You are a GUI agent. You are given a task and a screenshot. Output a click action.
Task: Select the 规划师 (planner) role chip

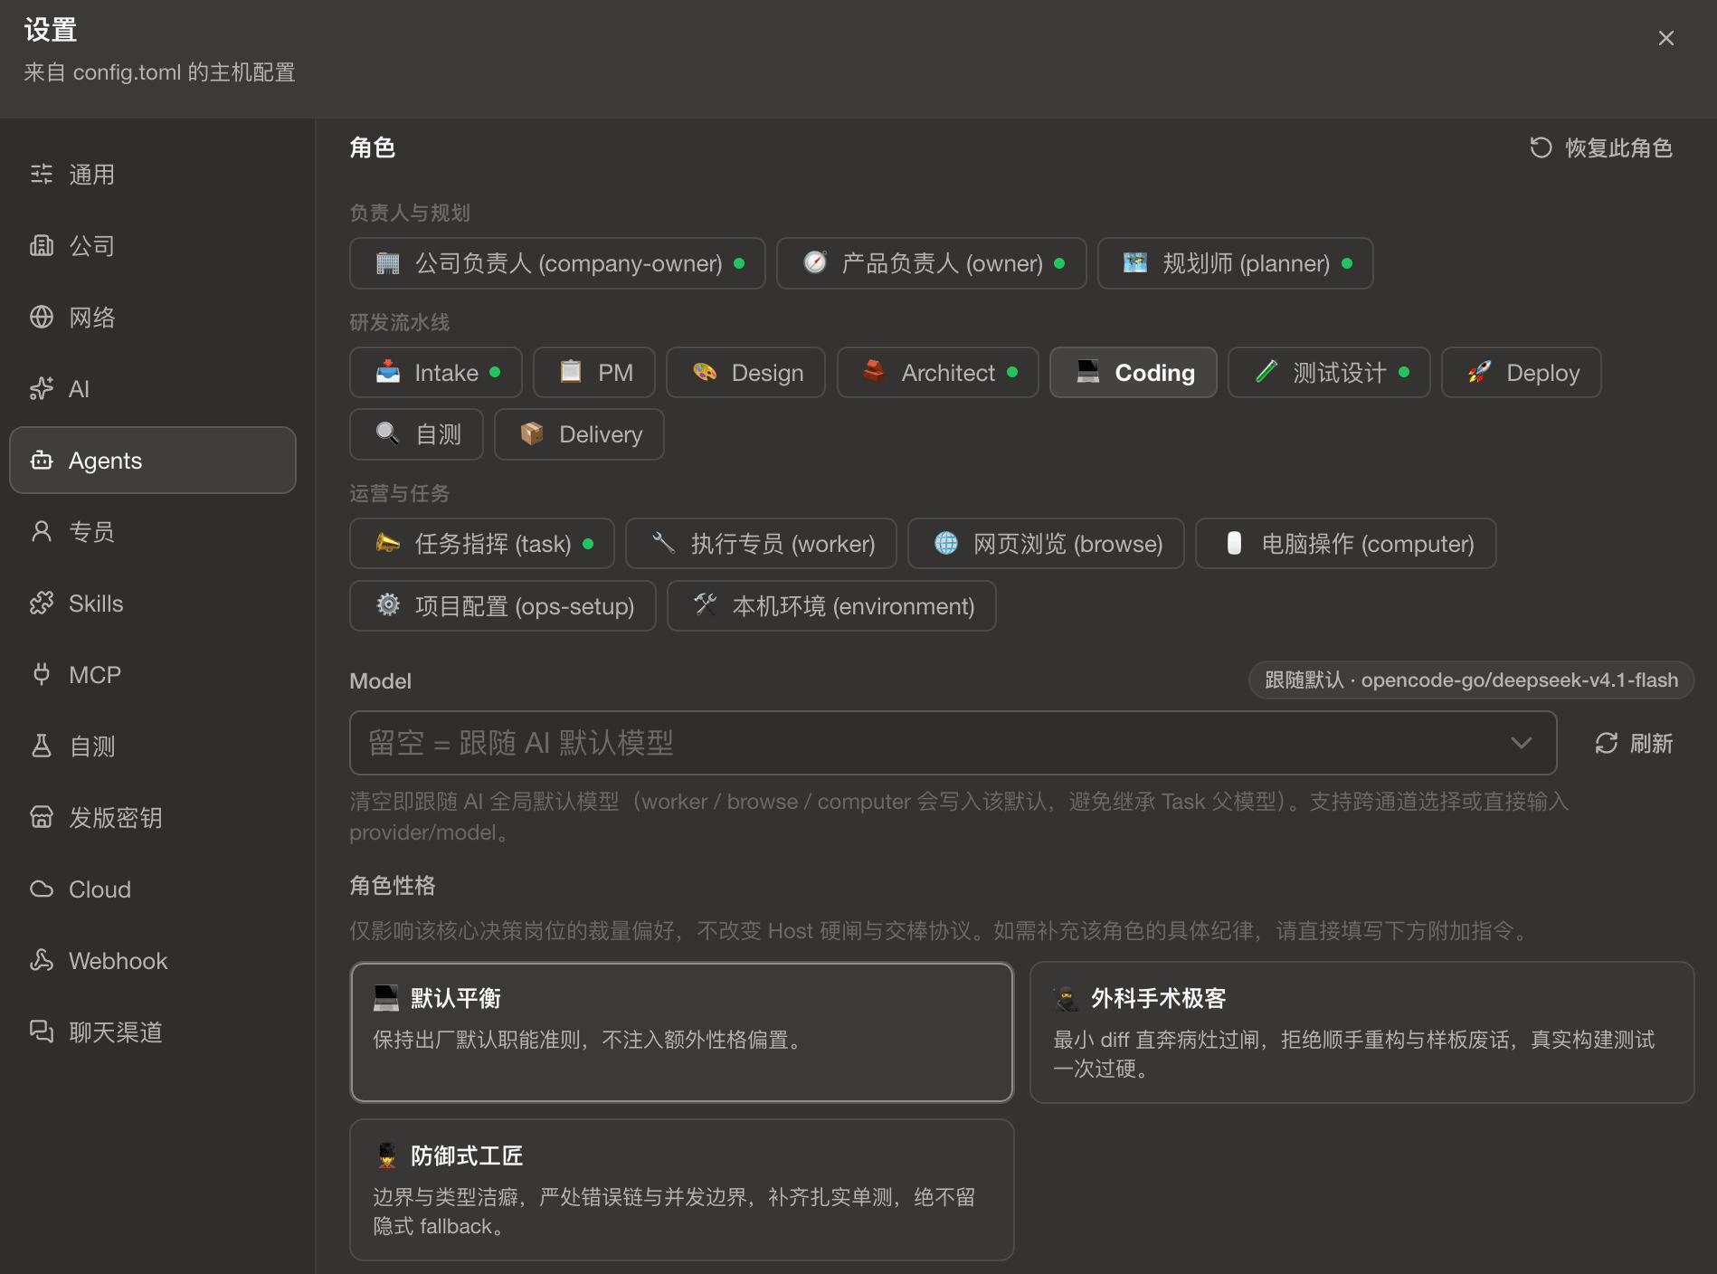tap(1235, 263)
